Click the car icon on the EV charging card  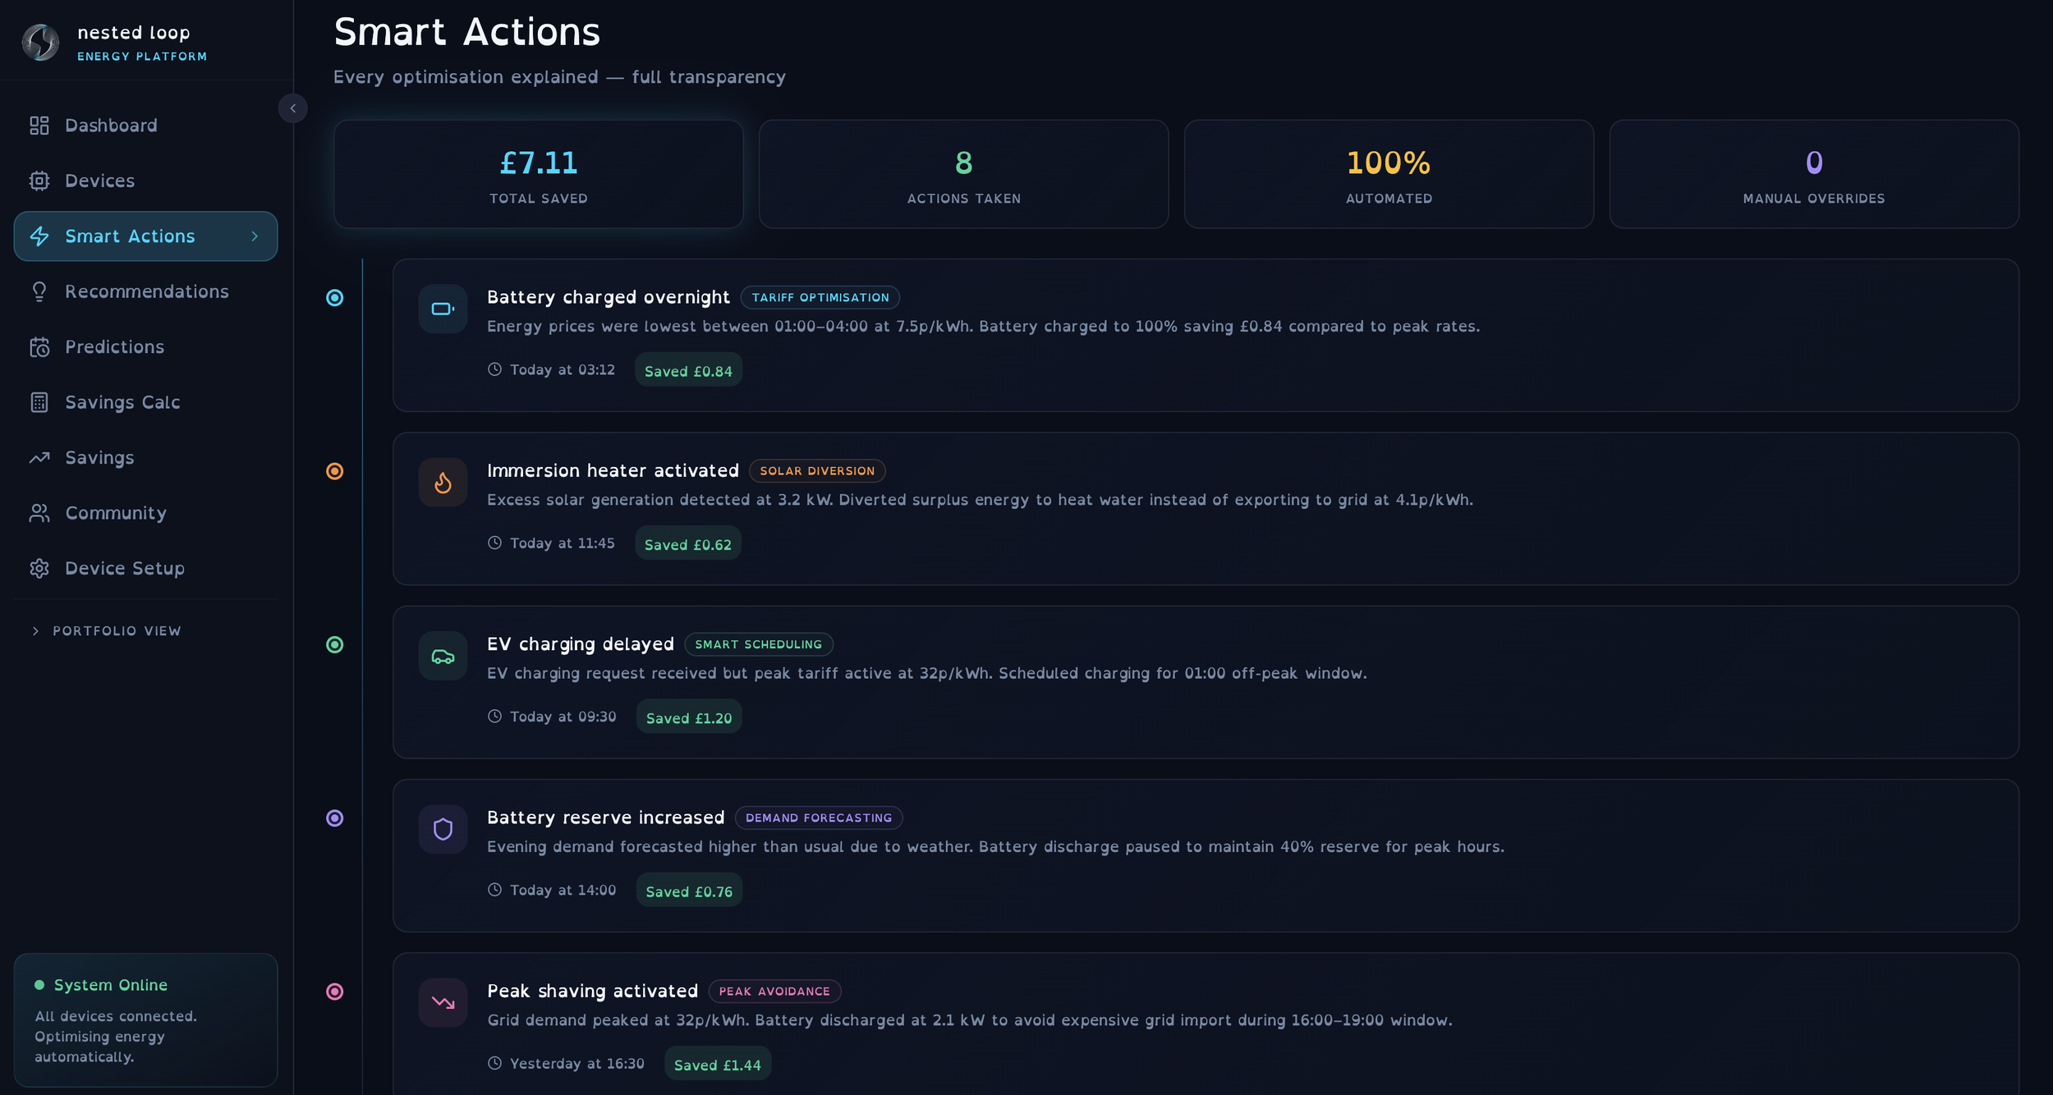click(x=443, y=656)
